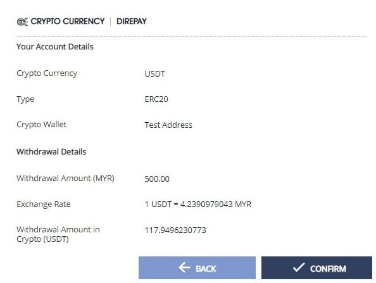
Task: Click the 117.9496230773 USDT amount
Action: click(175, 230)
